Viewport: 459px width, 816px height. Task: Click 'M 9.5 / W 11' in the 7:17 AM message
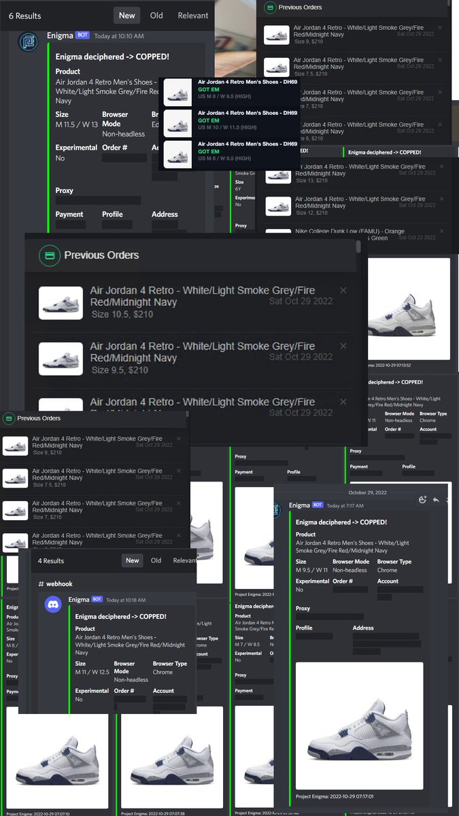point(312,570)
